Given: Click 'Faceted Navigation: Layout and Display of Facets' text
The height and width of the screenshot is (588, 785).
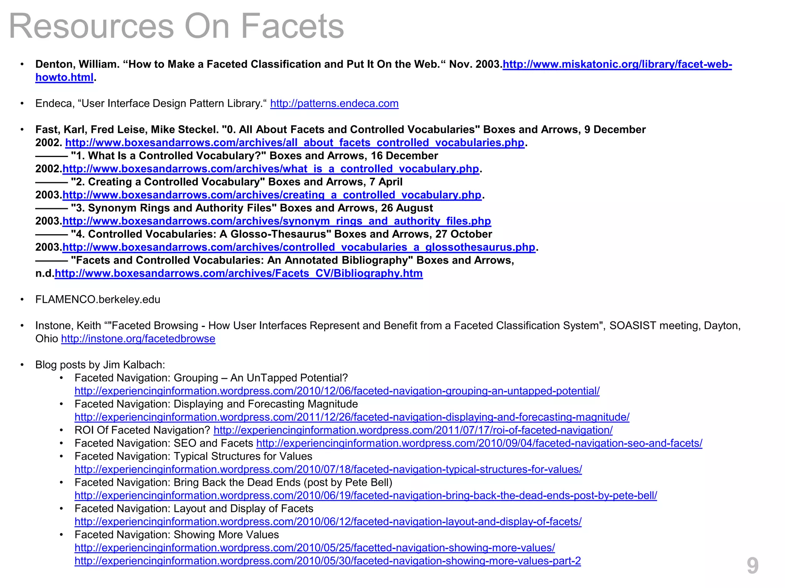Looking at the screenshot, I should [194, 508].
